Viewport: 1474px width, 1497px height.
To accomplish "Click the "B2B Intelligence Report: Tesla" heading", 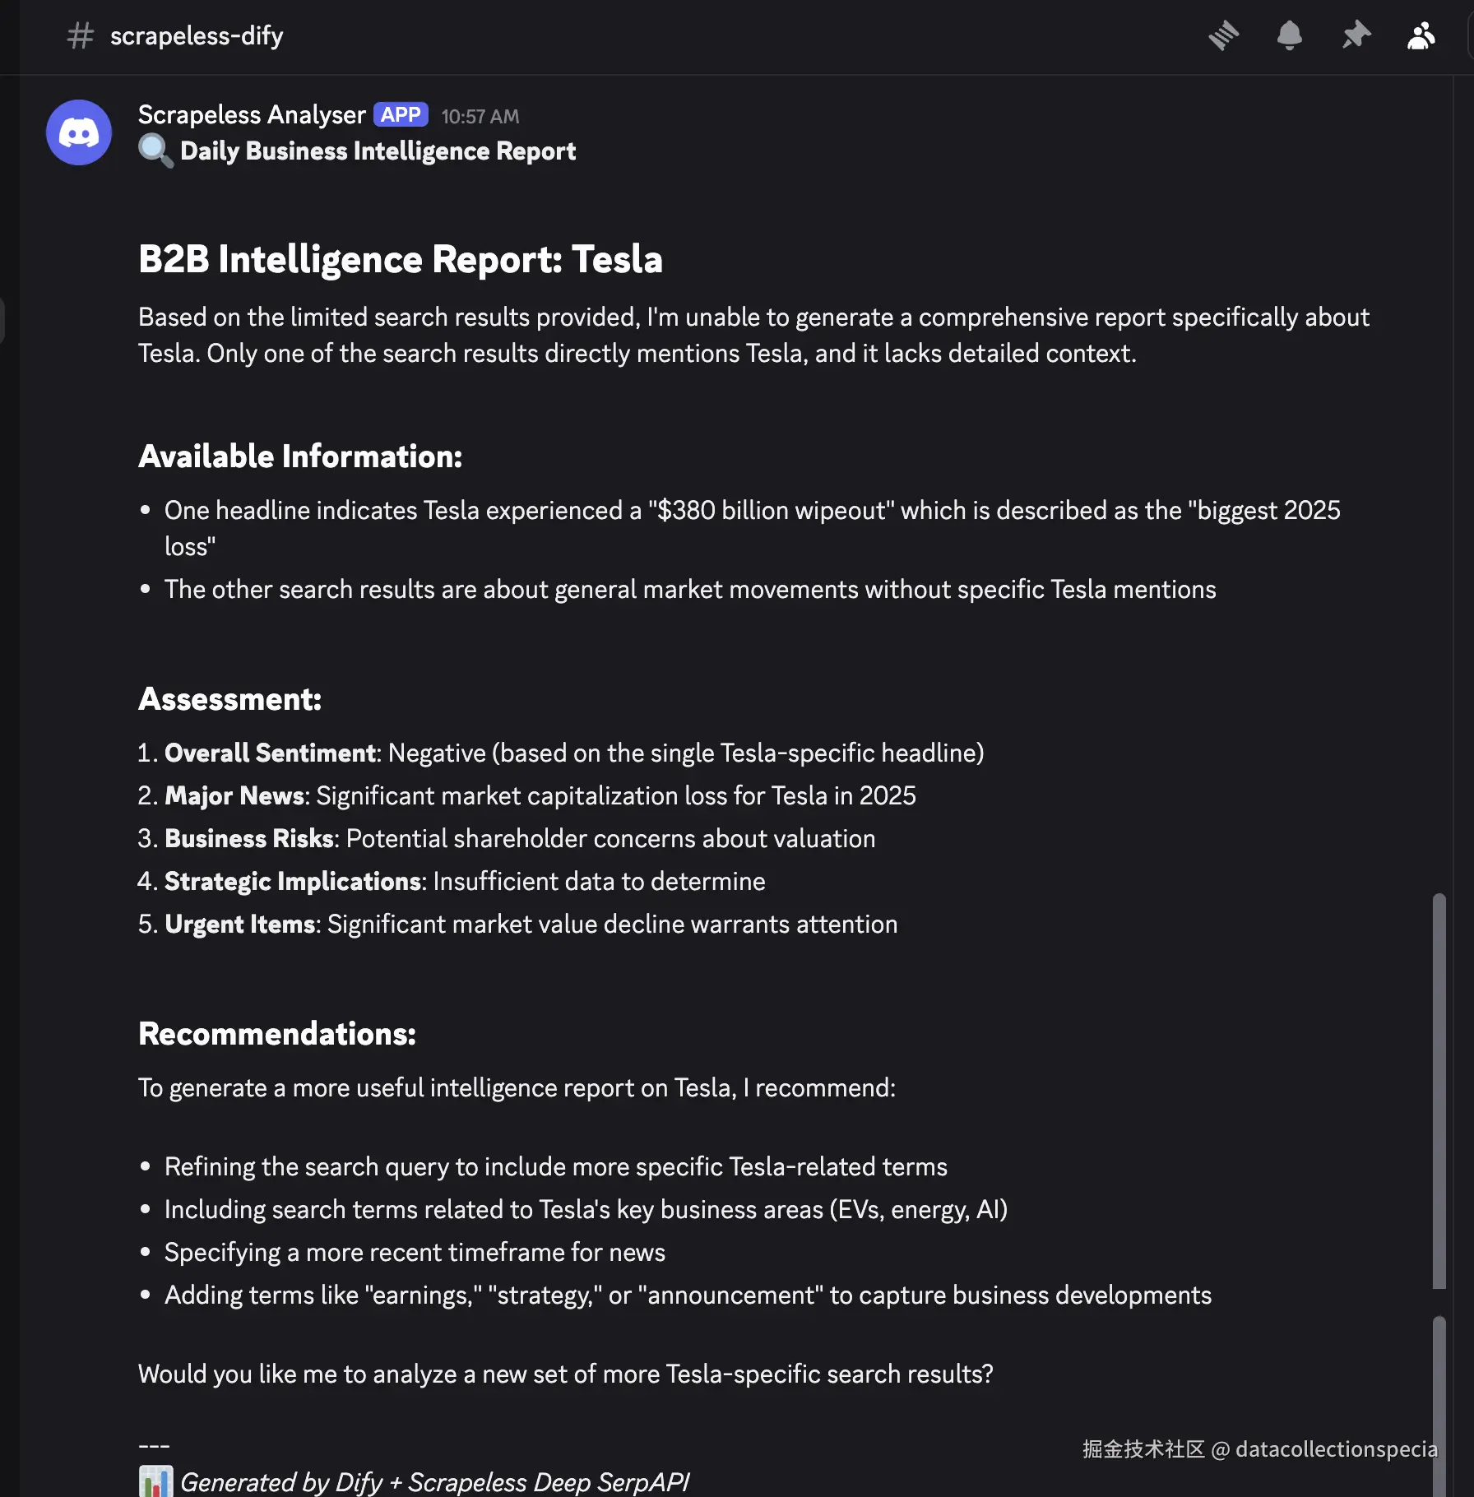I will point(401,259).
